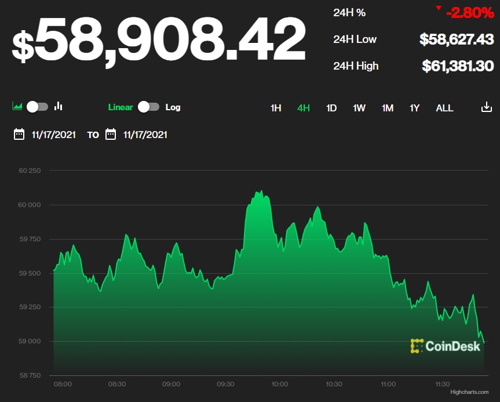
Task: Toggle chart type switch to candlesticks
Action: (x=37, y=107)
